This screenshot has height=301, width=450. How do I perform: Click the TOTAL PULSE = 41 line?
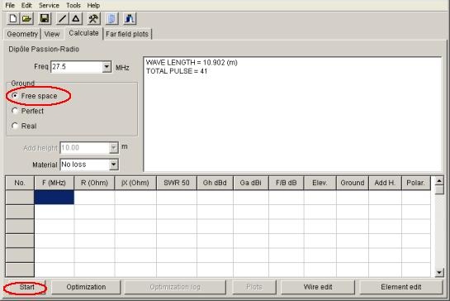click(177, 71)
